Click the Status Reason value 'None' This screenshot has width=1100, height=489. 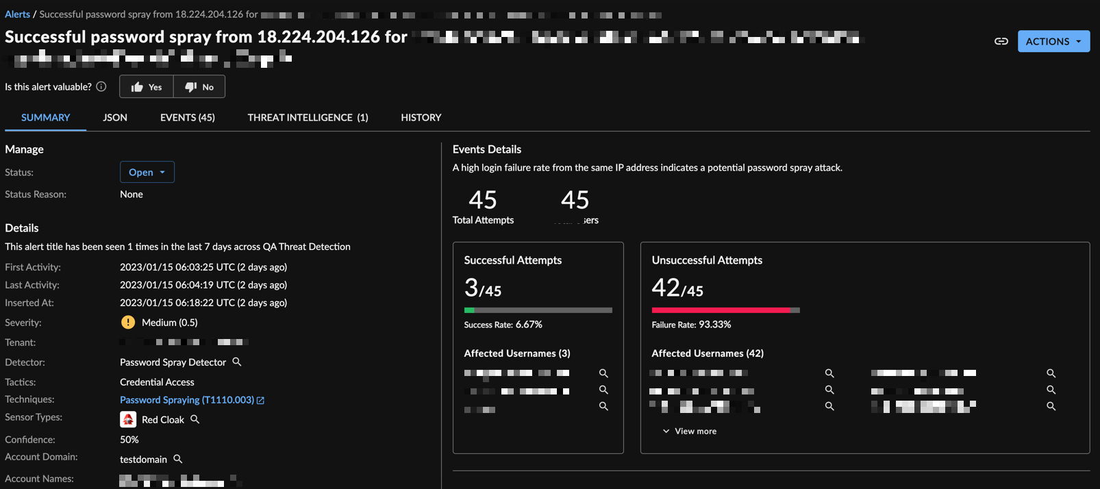click(x=132, y=195)
